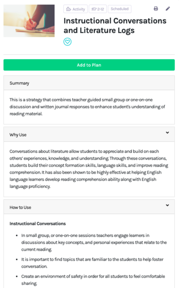Viewport: 179px width, 288px height.
Task: Click the Add to Plan button
Action: point(89,65)
